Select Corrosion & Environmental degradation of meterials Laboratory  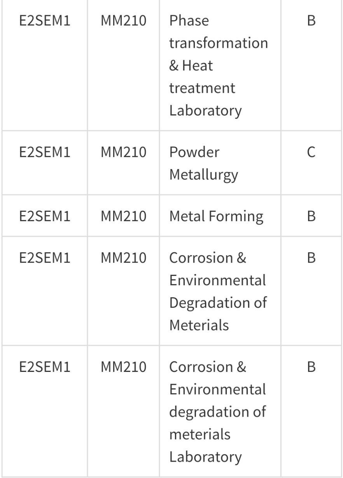(x=217, y=411)
